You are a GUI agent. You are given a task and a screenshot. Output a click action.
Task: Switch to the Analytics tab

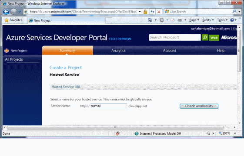118,51
